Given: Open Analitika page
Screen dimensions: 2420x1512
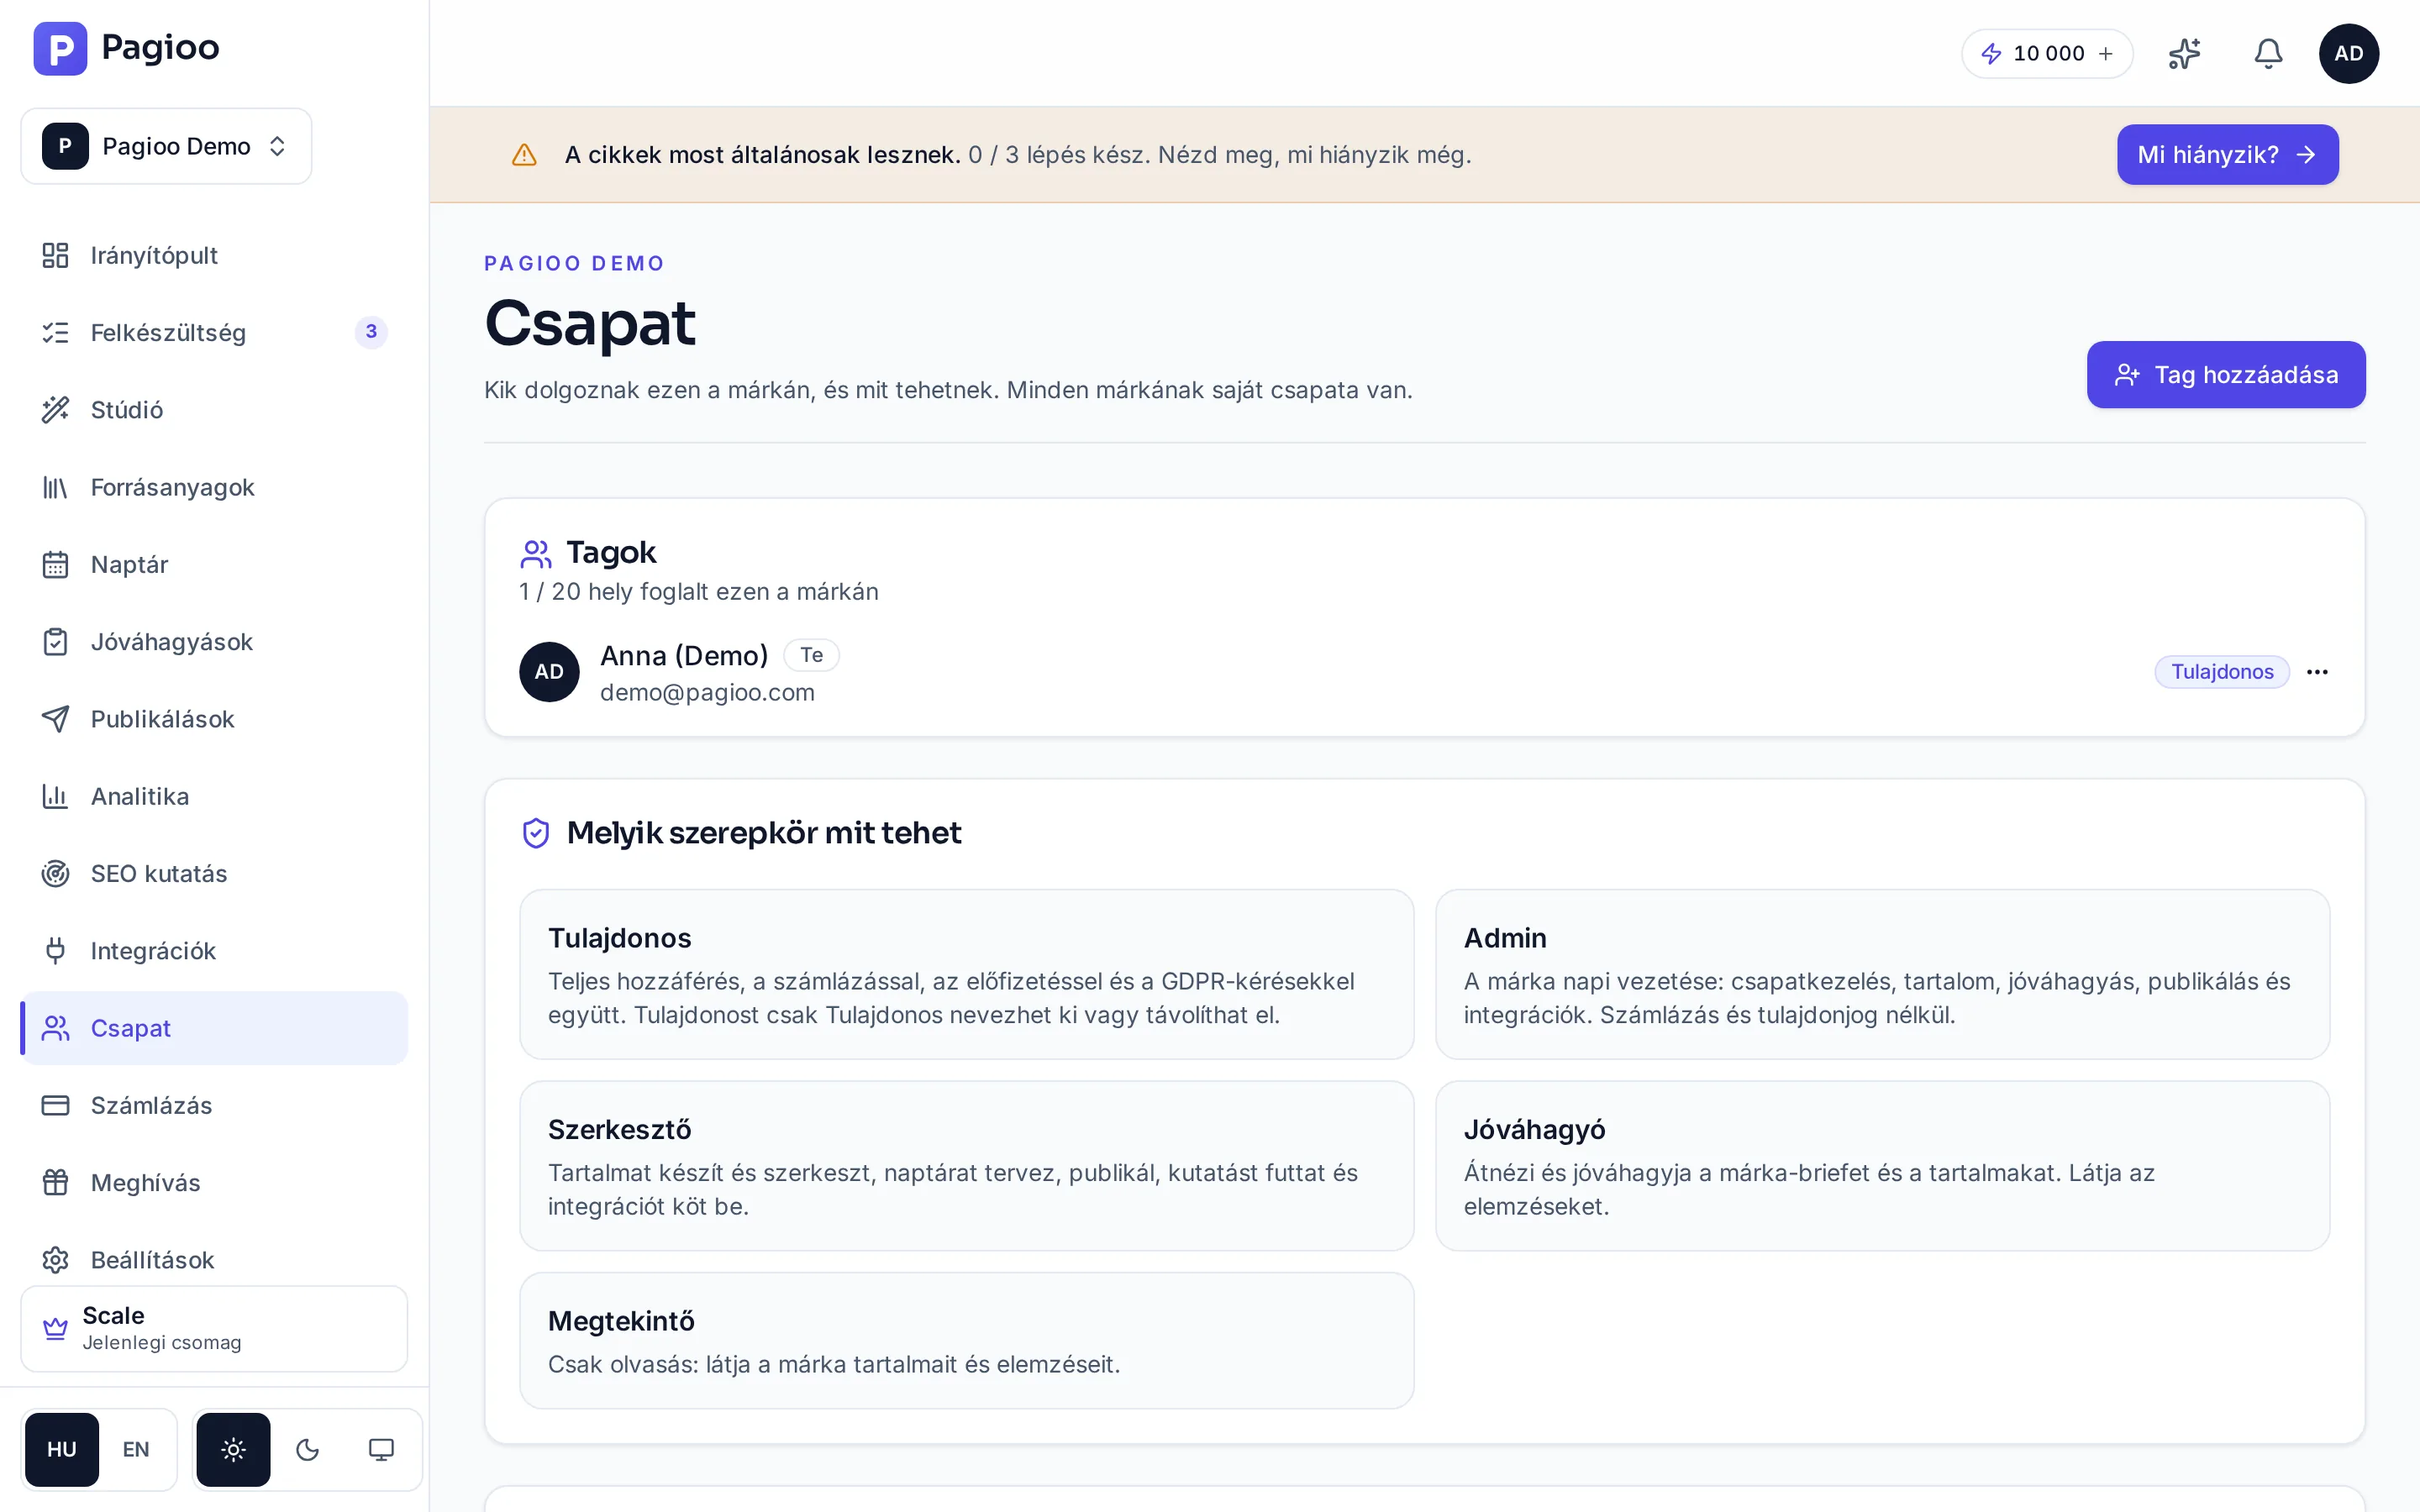Looking at the screenshot, I should (x=214, y=796).
